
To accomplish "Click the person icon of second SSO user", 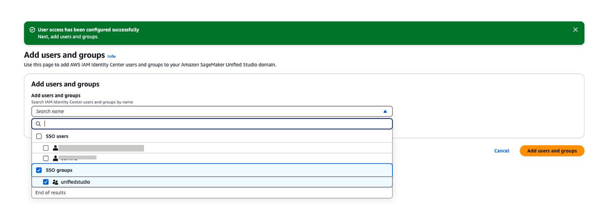I will [55, 158].
